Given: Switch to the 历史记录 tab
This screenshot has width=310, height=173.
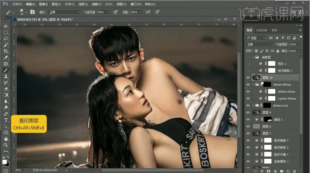Looking at the screenshot, I should pyautogui.click(x=261, y=30).
